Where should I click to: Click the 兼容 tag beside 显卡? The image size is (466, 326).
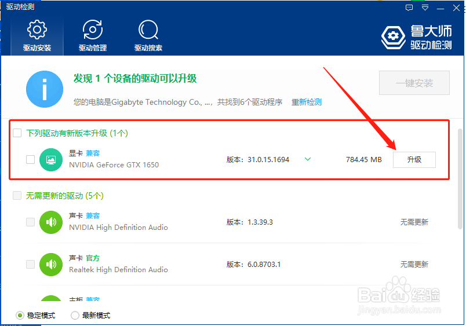click(x=93, y=153)
